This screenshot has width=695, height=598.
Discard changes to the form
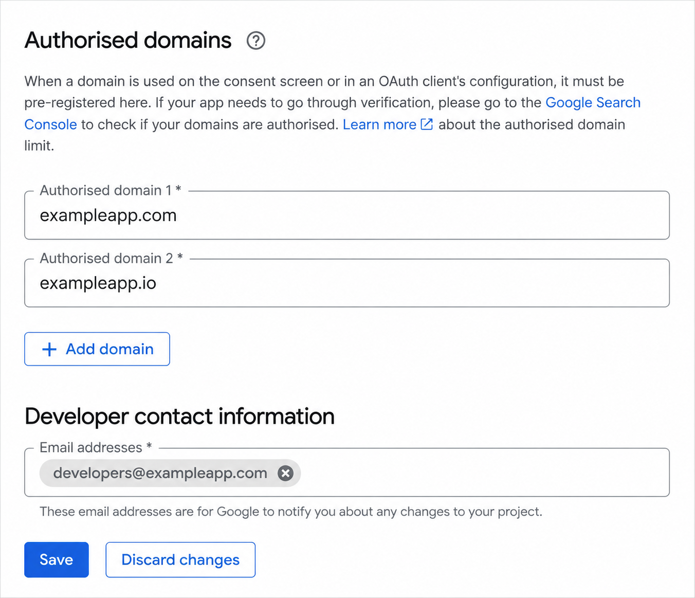coord(180,559)
